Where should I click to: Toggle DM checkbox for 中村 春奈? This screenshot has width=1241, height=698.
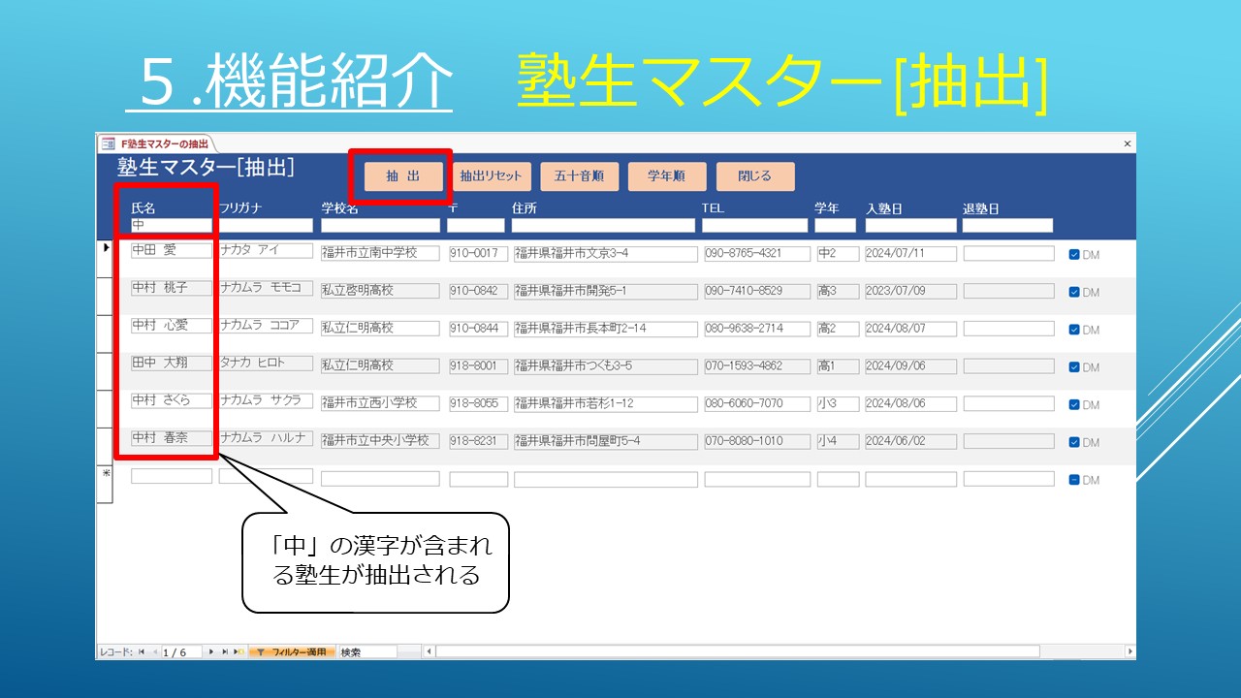[x=1074, y=442]
